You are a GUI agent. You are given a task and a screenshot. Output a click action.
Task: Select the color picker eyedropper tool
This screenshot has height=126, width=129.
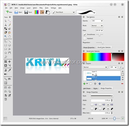9,70
